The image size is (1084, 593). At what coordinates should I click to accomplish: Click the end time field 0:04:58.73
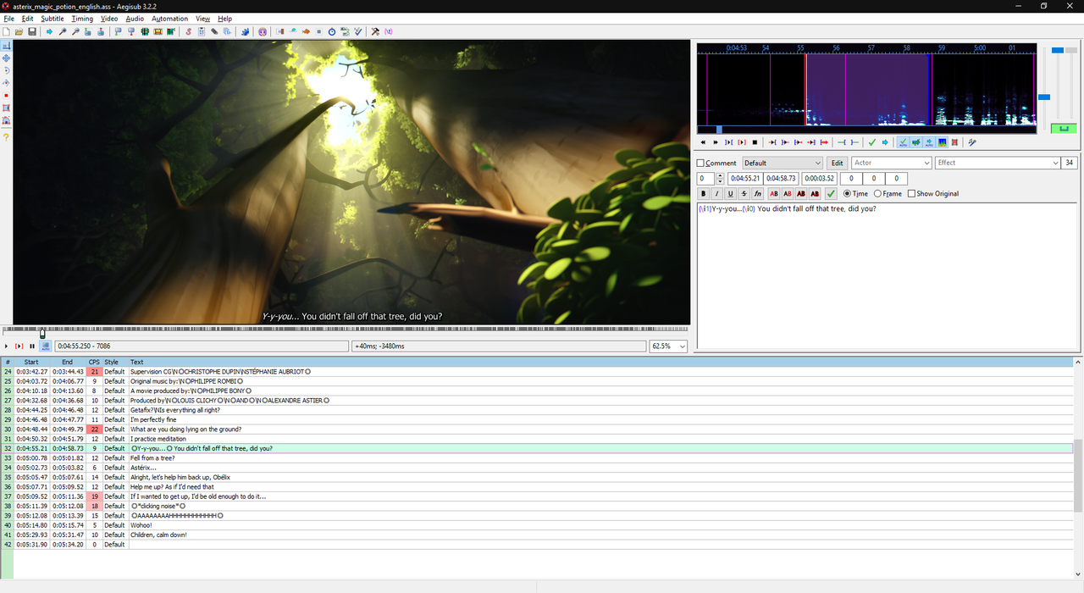tap(781, 178)
